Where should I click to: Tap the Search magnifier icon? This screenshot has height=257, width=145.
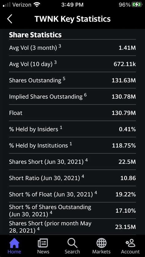pos(72,243)
